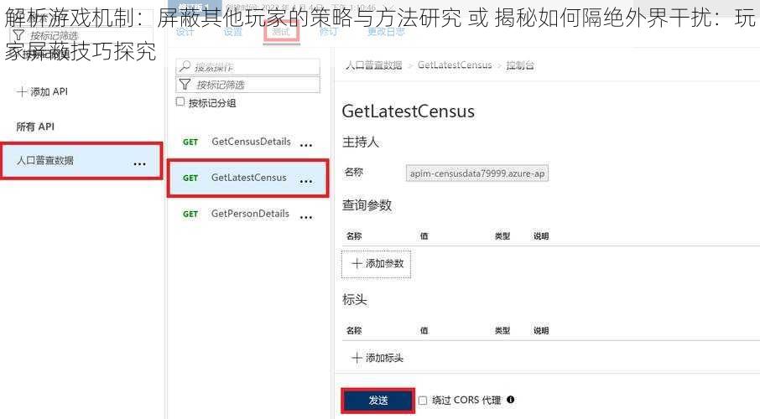Image resolution: width=760 pixels, height=419 pixels.
Task: Open the ellipsis menu beside GetLatestCensus operation
Action: 306,181
